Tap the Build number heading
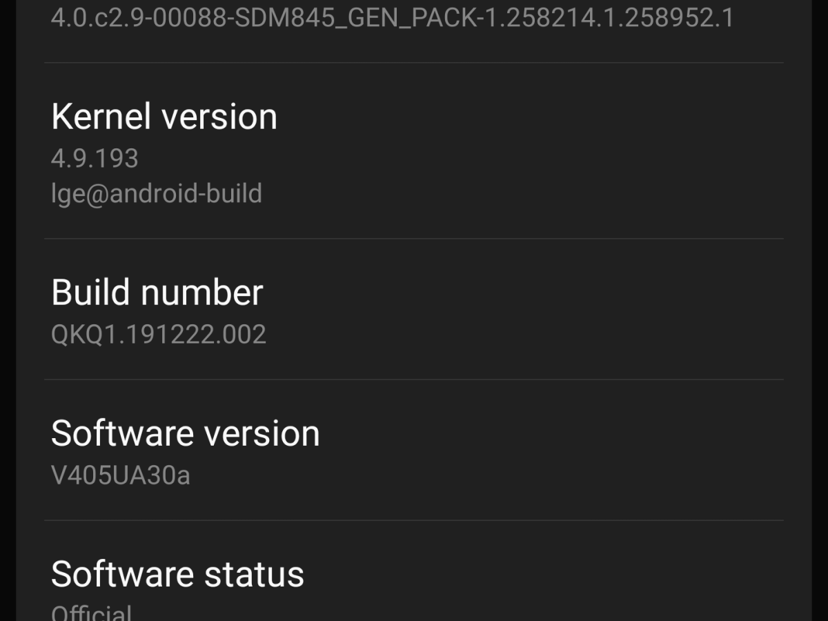 coord(157,293)
